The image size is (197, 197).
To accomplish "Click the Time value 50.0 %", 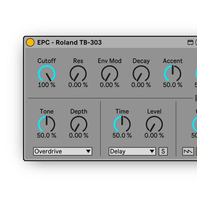I will click(122, 135).
